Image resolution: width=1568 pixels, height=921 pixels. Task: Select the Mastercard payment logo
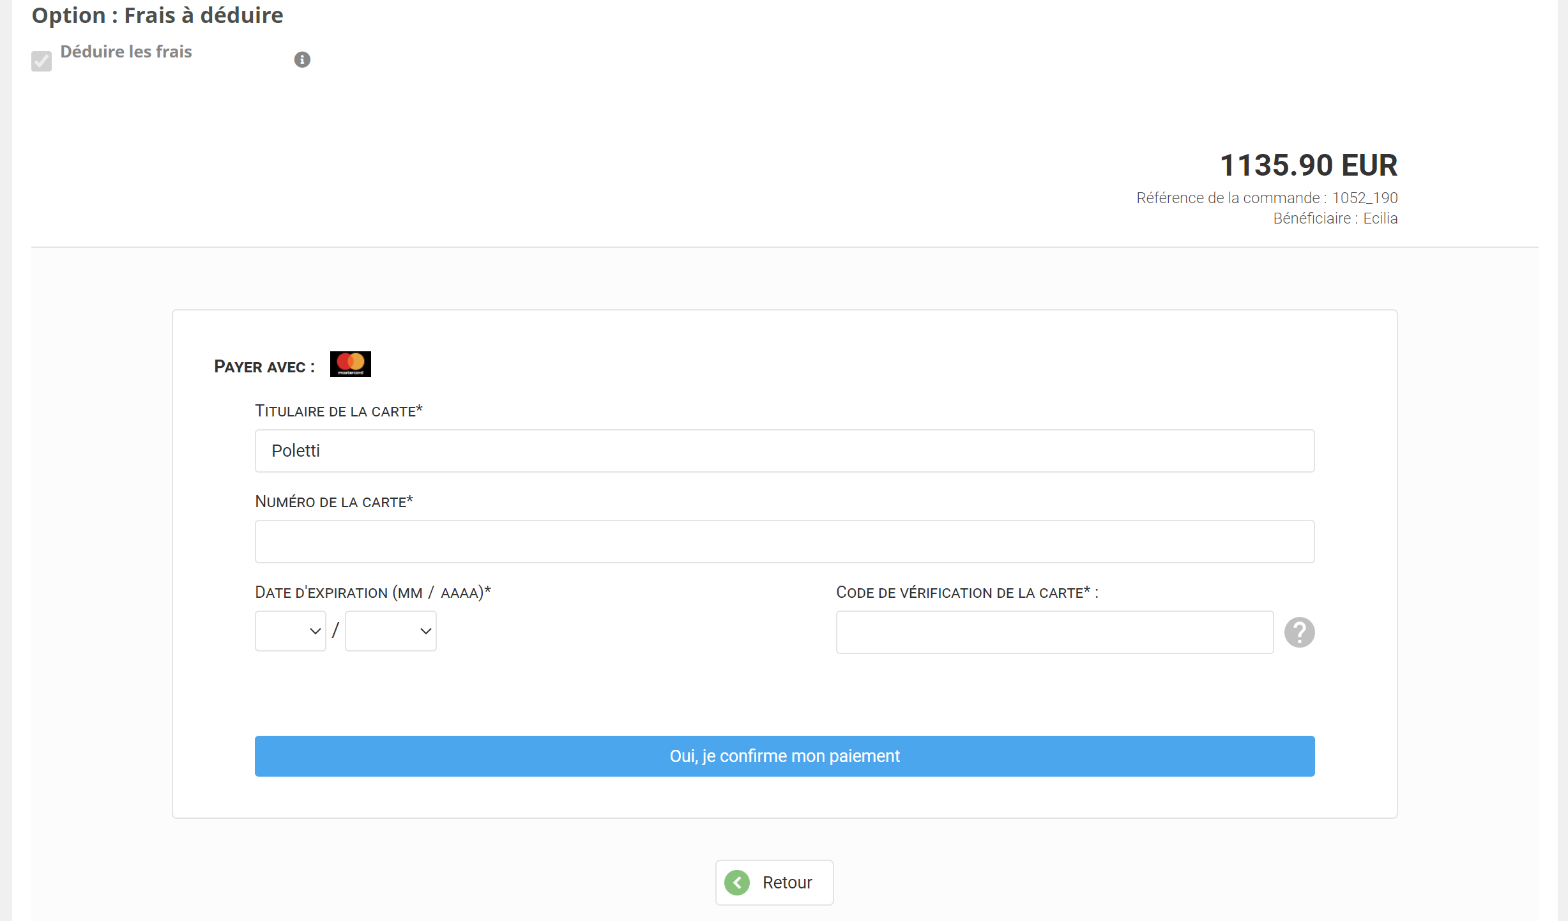[350, 364]
